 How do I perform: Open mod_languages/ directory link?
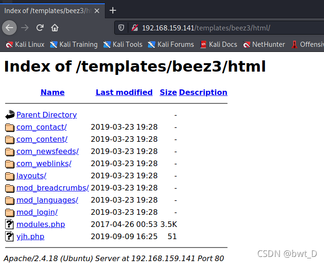47,200
